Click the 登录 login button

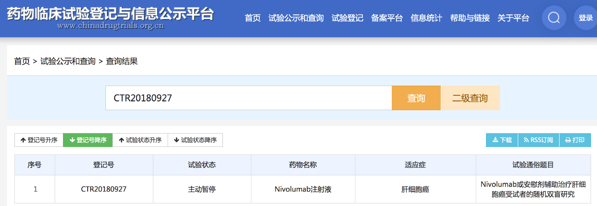pyautogui.click(x=585, y=18)
